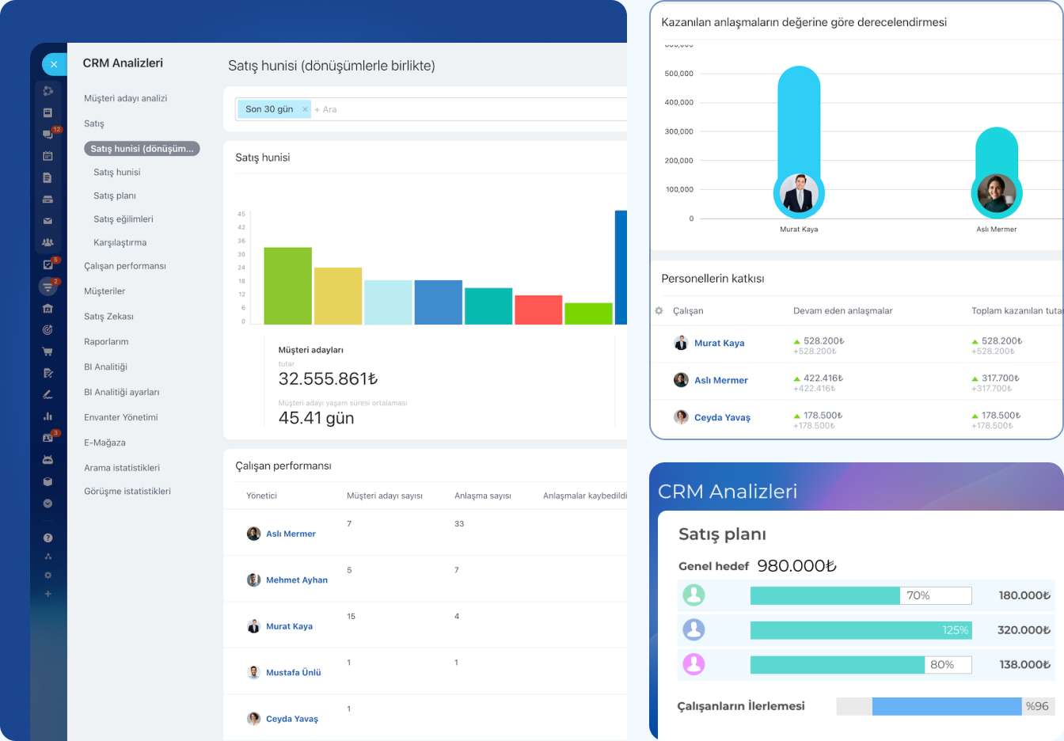Open the 'Satış hunisi' submenu item
The image size is (1064, 741).
click(x=117, y=172)
